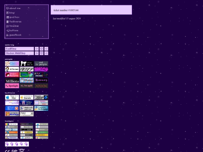Click the green 'sheepy' button

tap(27, 75)
